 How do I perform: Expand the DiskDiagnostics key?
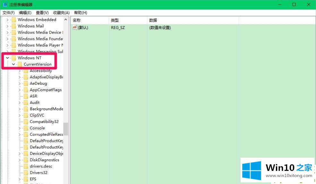point(20,160)
